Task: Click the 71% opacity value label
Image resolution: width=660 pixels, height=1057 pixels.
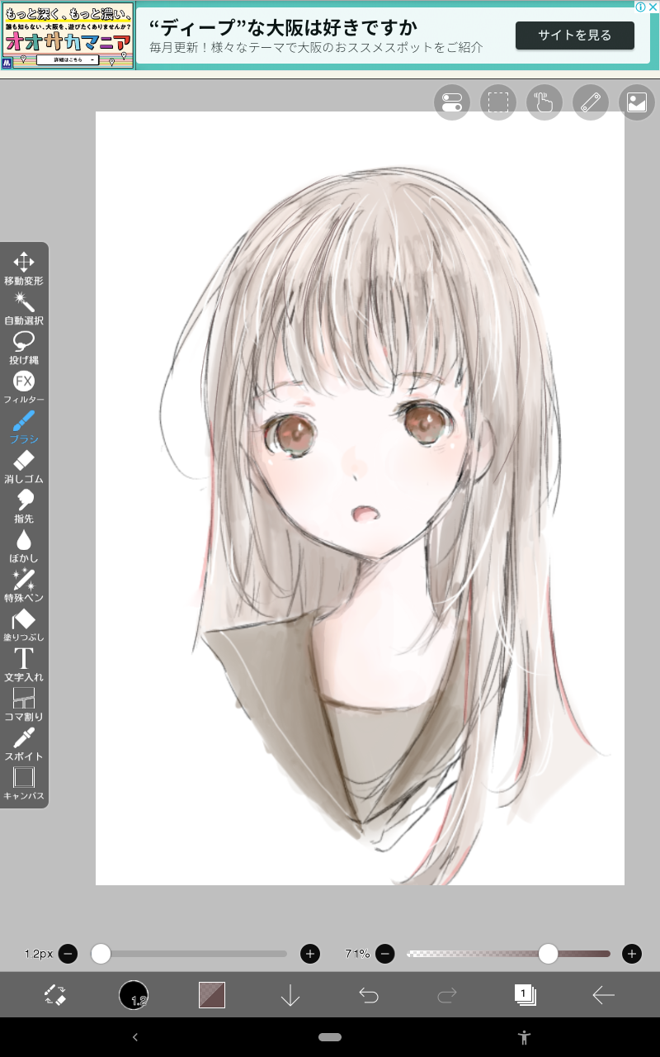Action: (x=357, y=954)
